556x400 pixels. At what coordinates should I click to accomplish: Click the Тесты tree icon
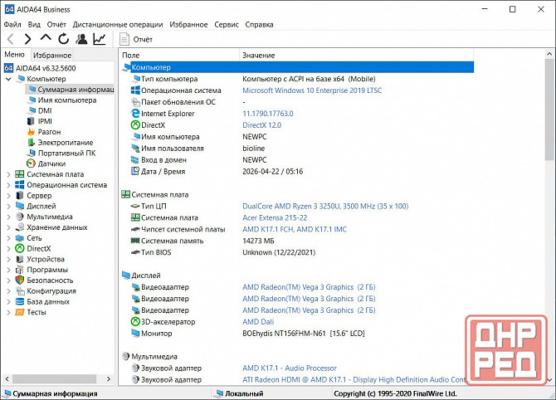point(20,312)
